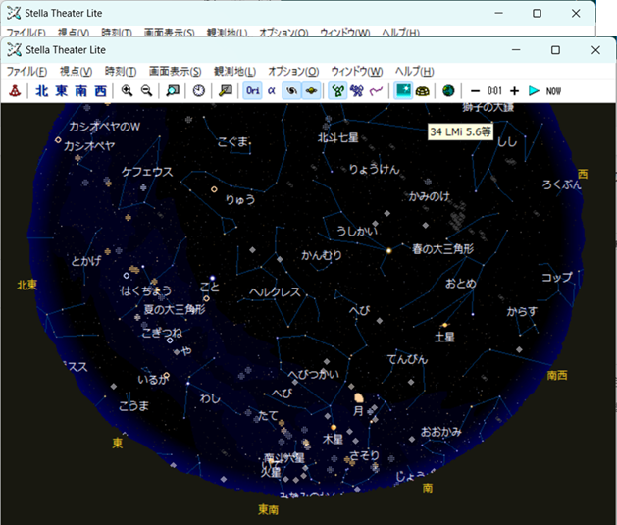This screenshot has height=525, width=617.
Task: Click the zoom out magnifier icon
Action: click(x=147, y=91)
